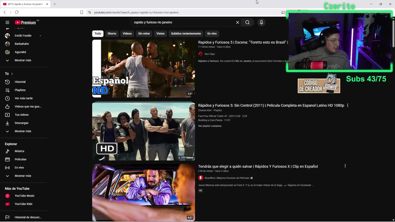Open the Tú section chevron
Viewport: 395px width, 222px height.
pos(12,74)
